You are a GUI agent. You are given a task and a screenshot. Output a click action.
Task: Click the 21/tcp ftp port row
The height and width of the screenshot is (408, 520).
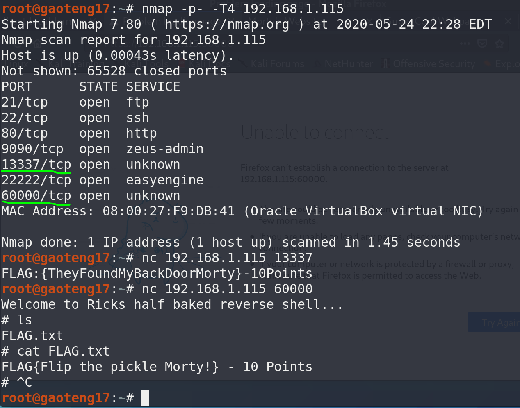75,102
